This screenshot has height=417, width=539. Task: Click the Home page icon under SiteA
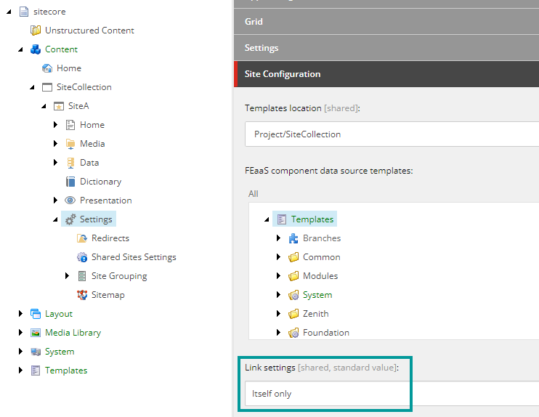click(x=70, y=125)
